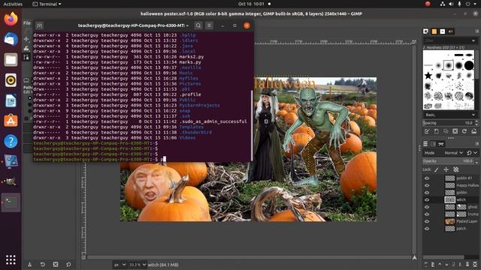Hide the Pasted Layer
The image size is (481, 270).
pos(427,221)
